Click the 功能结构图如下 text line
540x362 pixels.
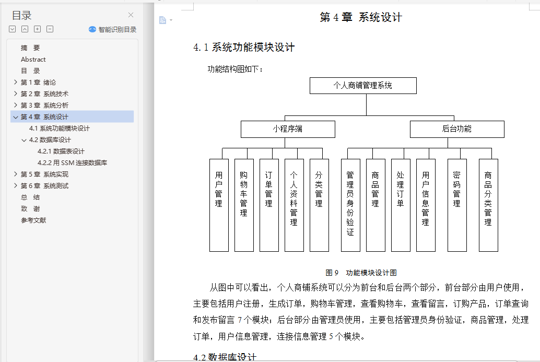235,69
